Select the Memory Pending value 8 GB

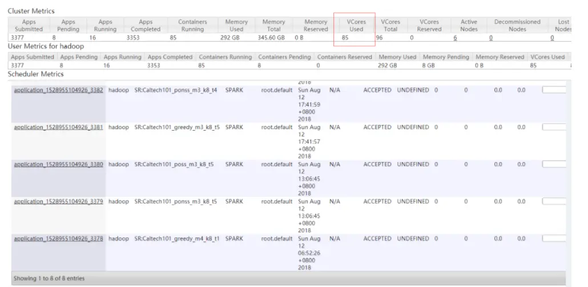[x=429, y=66]
